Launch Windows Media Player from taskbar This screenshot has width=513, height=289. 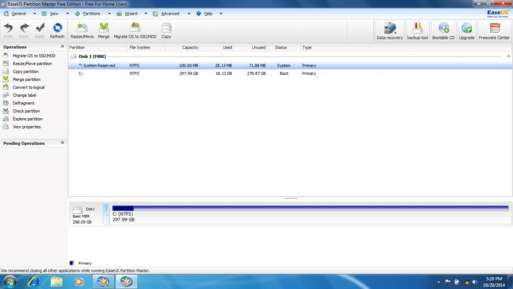pos(79,281)
